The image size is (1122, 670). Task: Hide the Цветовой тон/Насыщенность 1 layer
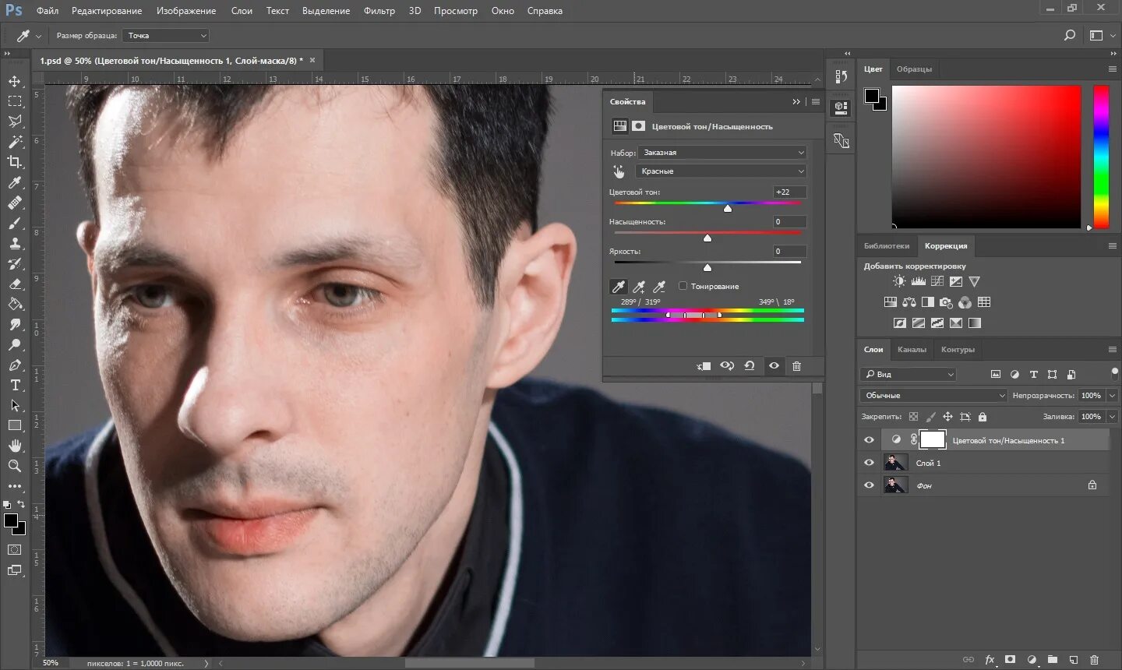coord(869,440)
